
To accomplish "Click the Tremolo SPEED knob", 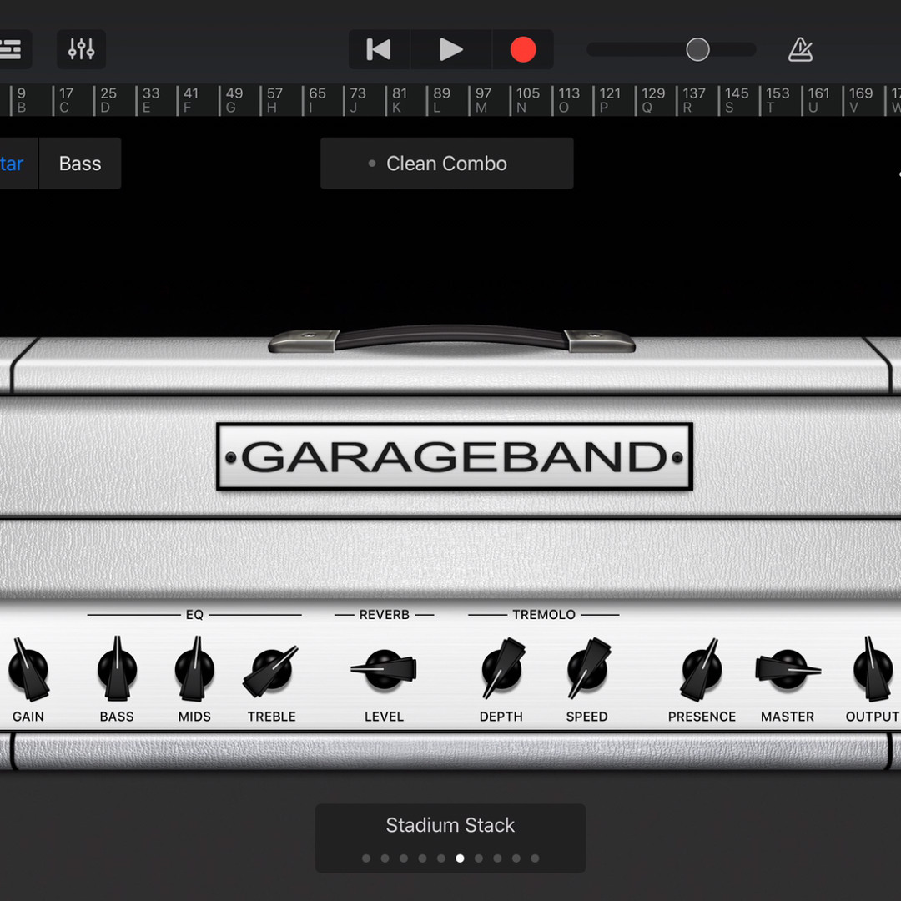I will tap(587, 669).
